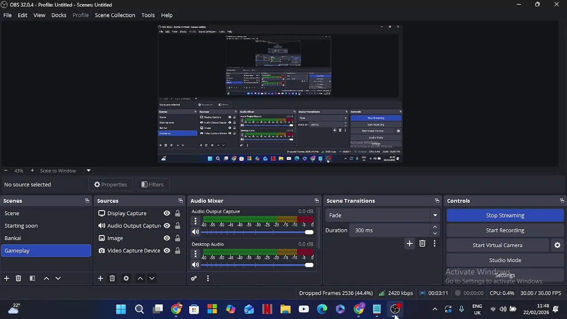Lock the Audio Output Capture source
This screenshot has width=567, height=319.
coord(178,226)
